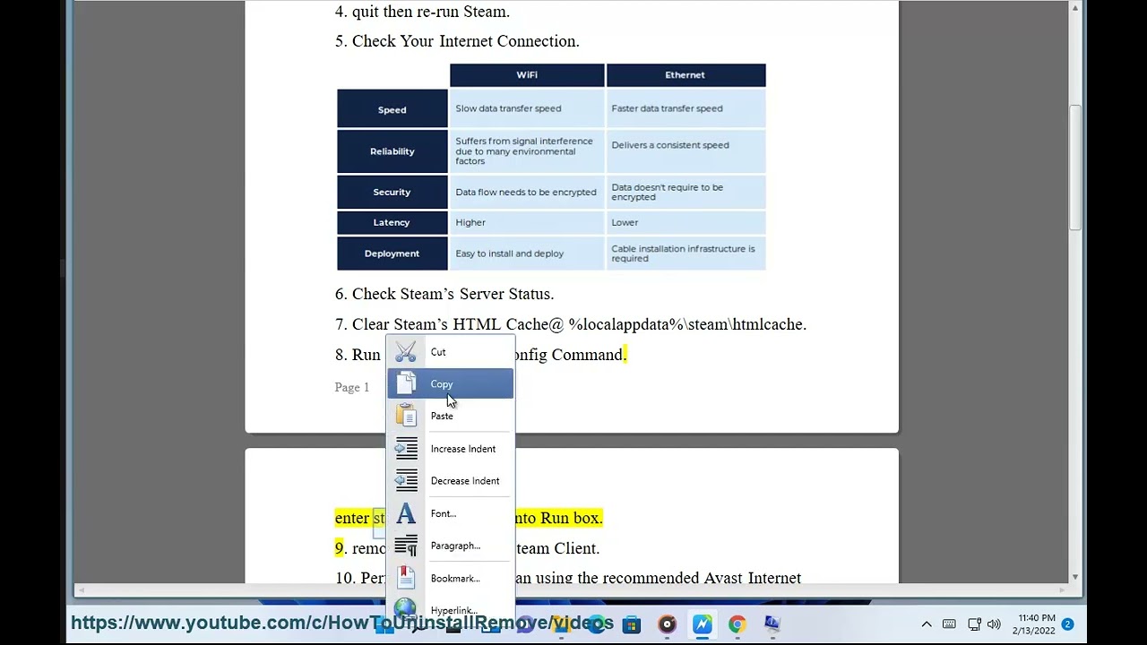Click the horizontal scrollbar left arrow

click(x=81, y=589)
